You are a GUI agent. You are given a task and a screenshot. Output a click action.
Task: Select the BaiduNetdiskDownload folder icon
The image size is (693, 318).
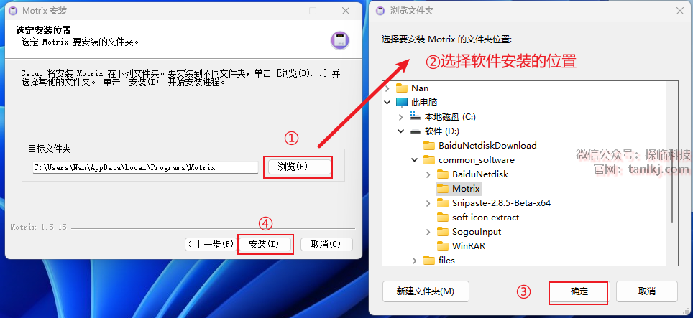coord(428,146)
